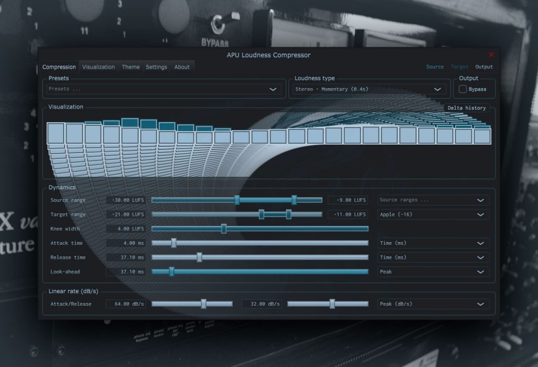Expand the Apple (-16) target dropdown
Viewport: 538px width, 367px height.
tap(433, 214)
